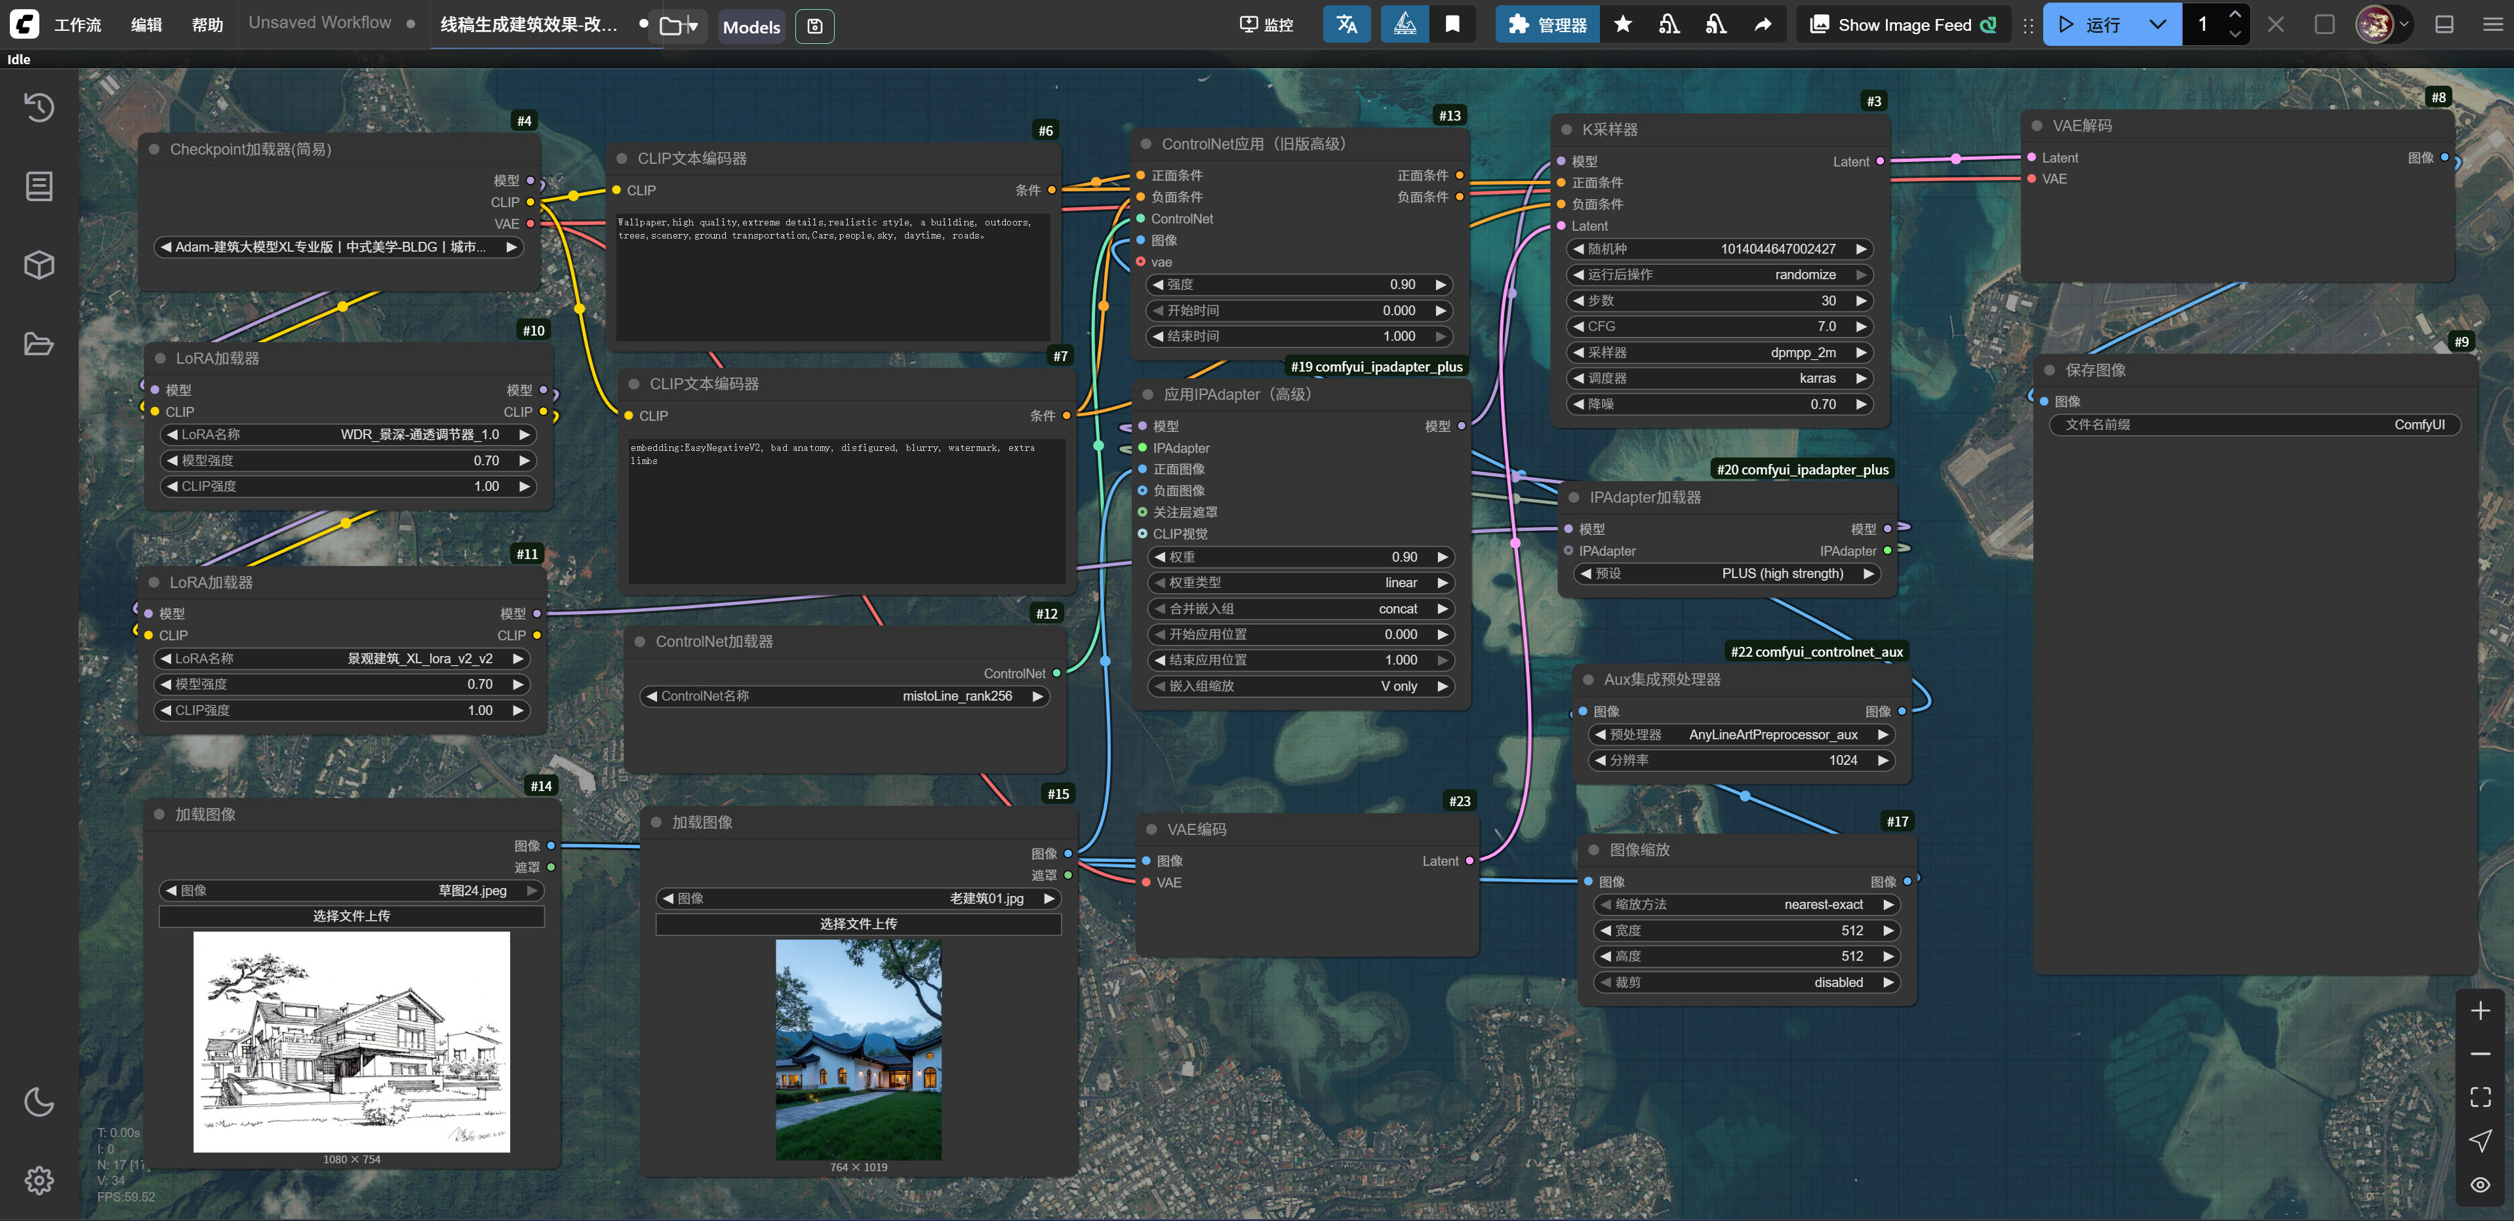Toggle dark theme moon icon

pos(39,1102)
